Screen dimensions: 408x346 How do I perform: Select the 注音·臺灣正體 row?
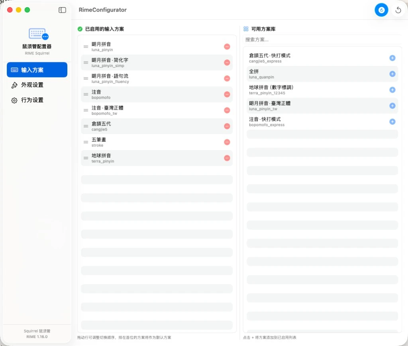click(157, 110)
